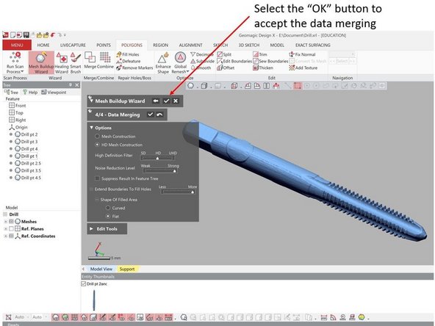Undo the Data Merging step
The height and width of the screenshot is (326, 435).
[x=159, y=115]
